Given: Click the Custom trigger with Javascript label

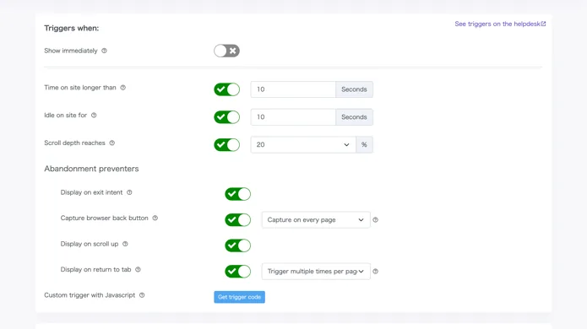Looking at the screenshot, I should (90, 295).
